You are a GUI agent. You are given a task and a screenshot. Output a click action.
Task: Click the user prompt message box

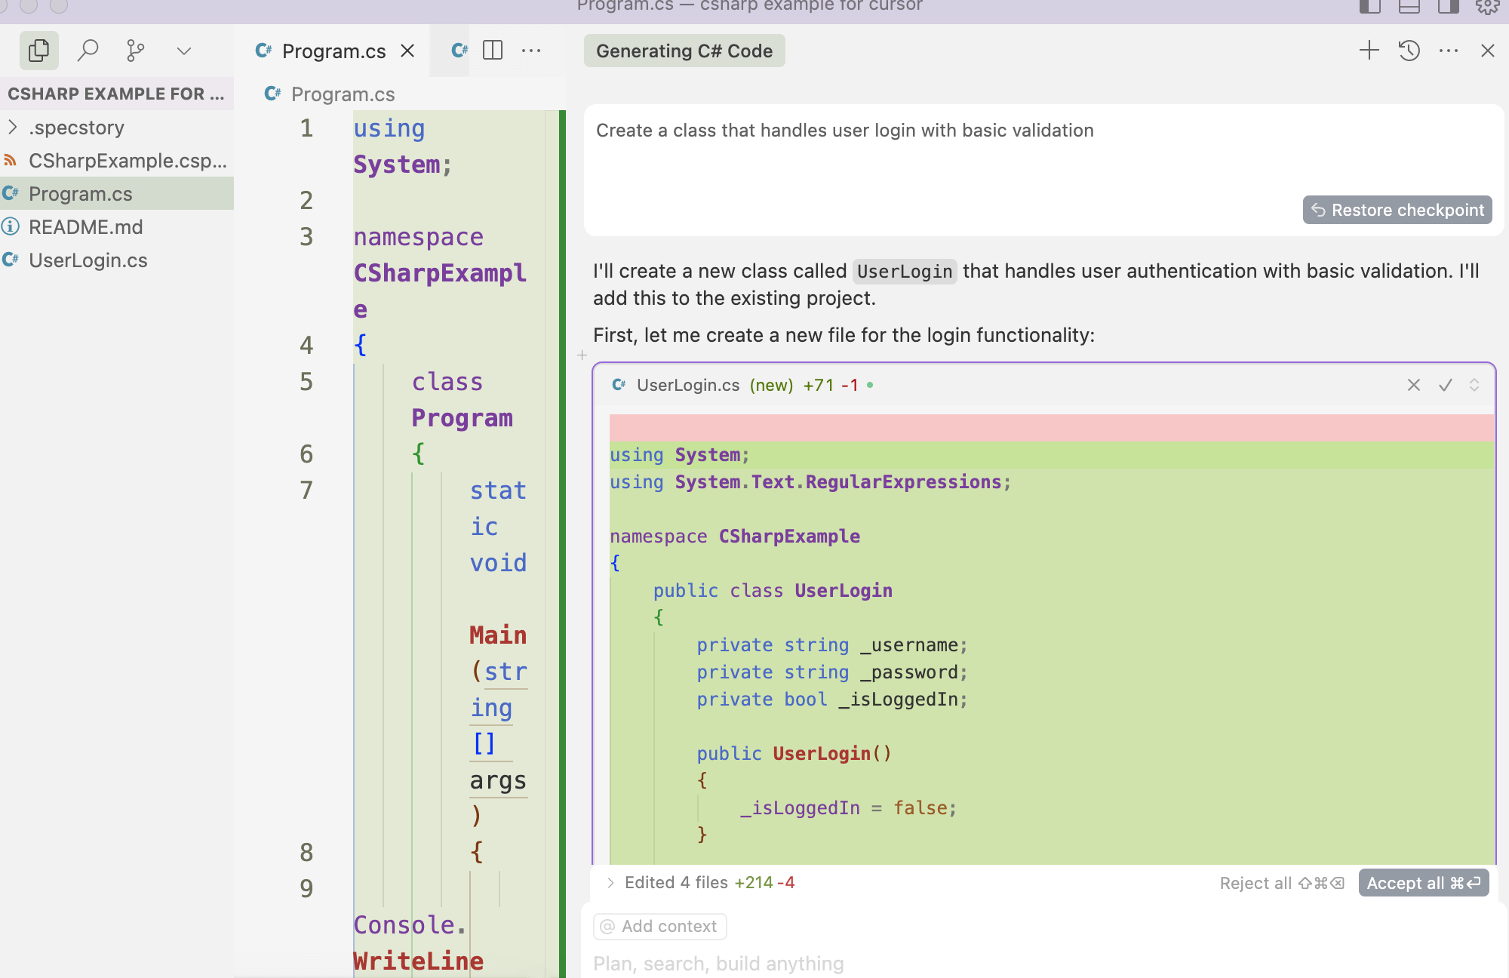[1043, 170]
